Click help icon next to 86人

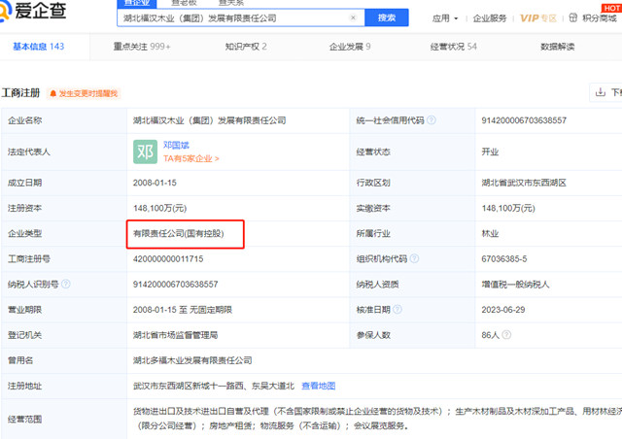click(506, 335)
